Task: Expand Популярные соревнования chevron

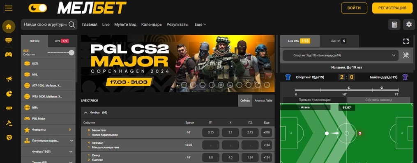Action: 71,140
